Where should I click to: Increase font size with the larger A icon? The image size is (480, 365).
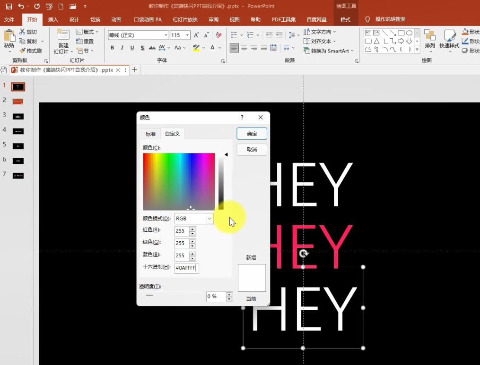point(196,35)
